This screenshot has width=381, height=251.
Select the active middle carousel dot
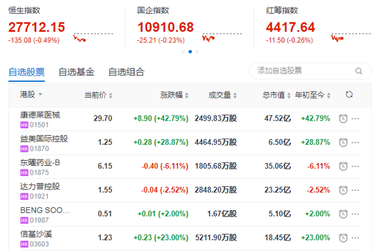pyautogui.click(x=190, y=51)
